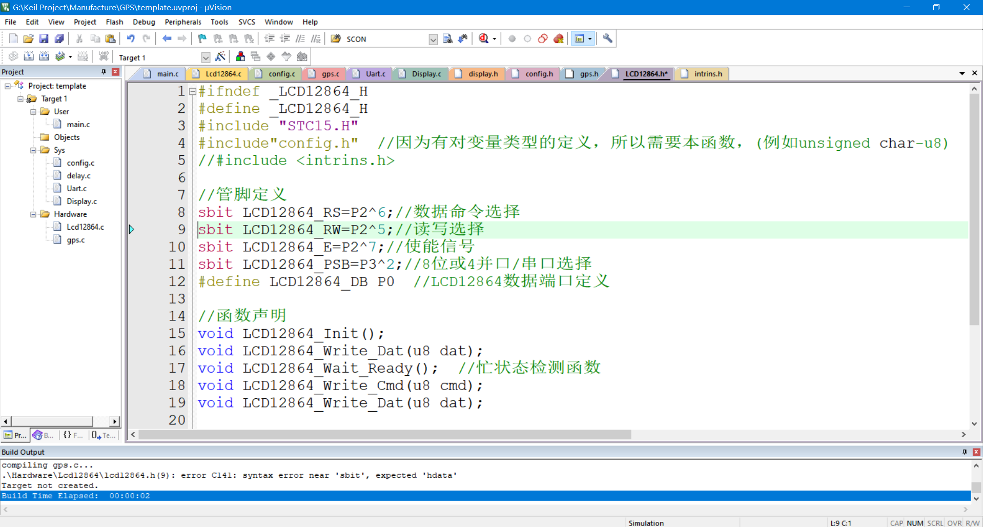Image resolution: width=983 pixels, height=527 pixels.
Task: Undo the last edit
Action: (131, 38)
